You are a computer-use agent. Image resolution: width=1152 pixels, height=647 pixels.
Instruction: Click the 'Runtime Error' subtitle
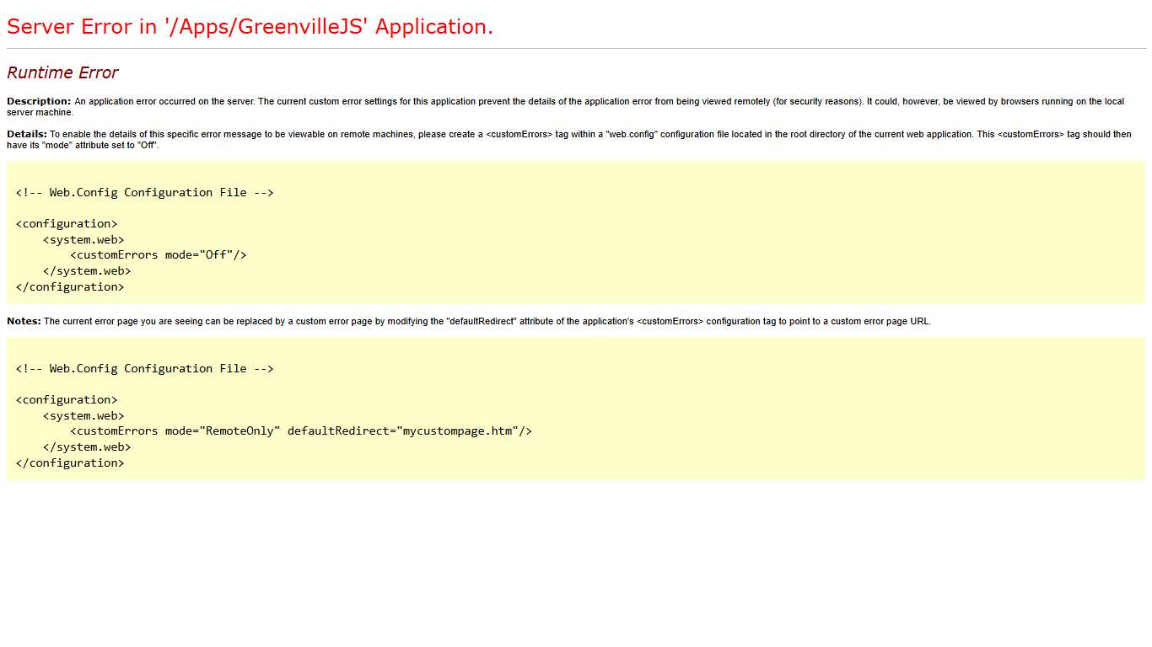[x=62, y=72]
